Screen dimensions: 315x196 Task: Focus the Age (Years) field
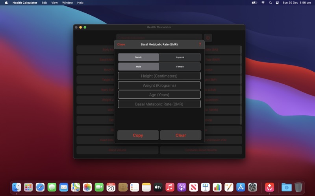(x=159, y=95)
